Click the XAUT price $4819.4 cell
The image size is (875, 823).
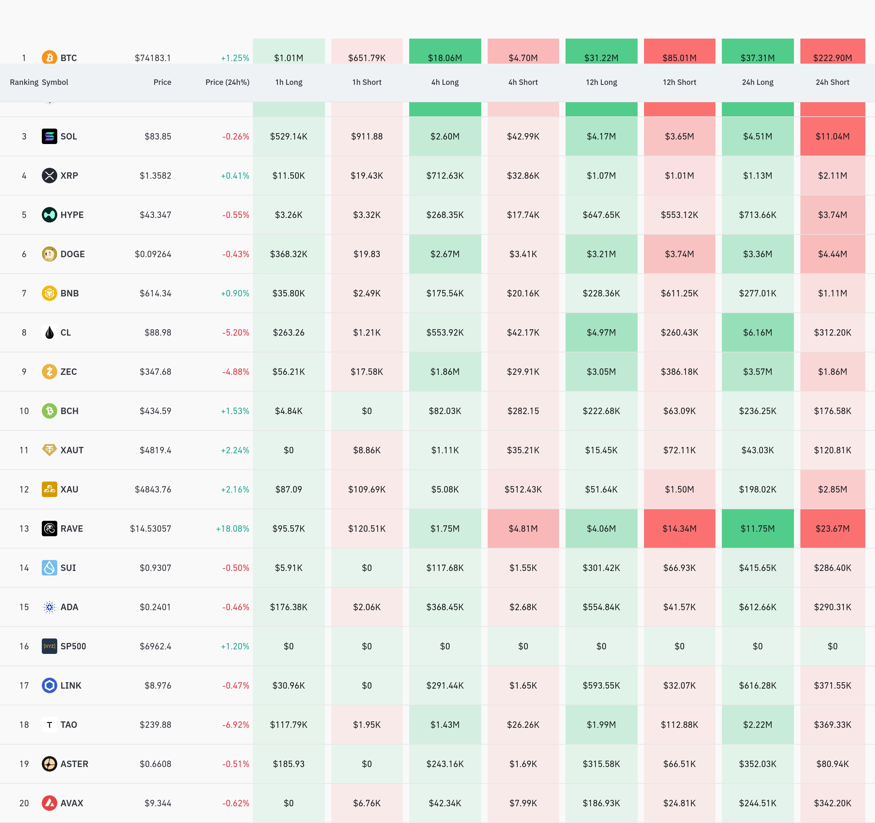point(155,450)
